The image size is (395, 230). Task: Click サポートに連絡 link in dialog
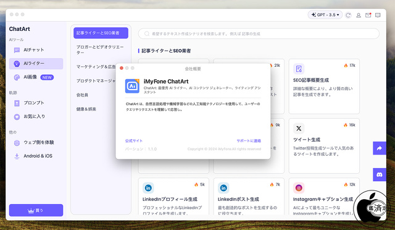(249, 141)
